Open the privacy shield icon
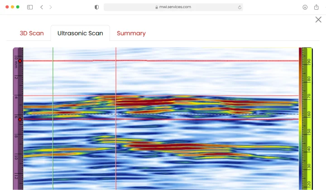326x190 pixels. tap(96, 7)
